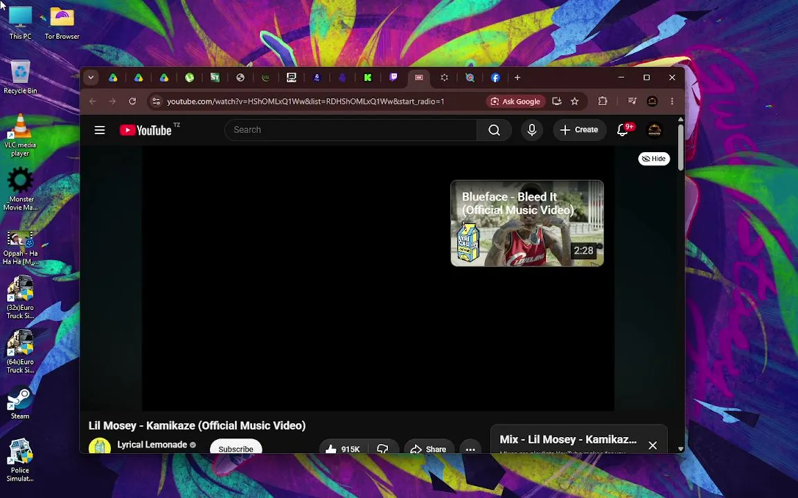Image resolution: width=798 pixels, height=498 pixels.
Task: Open Lyrical Lemonade channel name link
Action: coord(152,445)
